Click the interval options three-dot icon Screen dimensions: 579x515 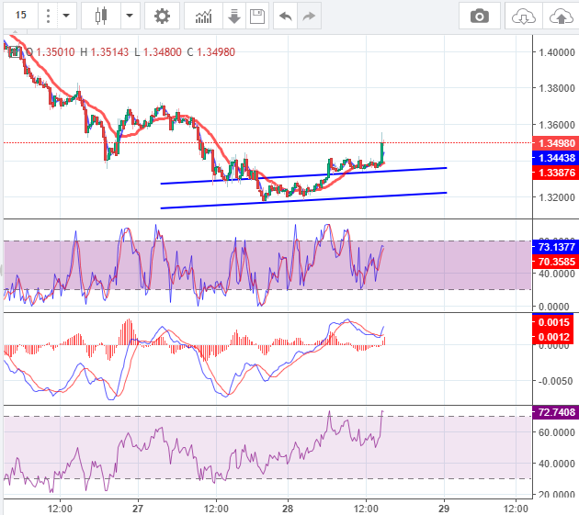tap(48, 16)
